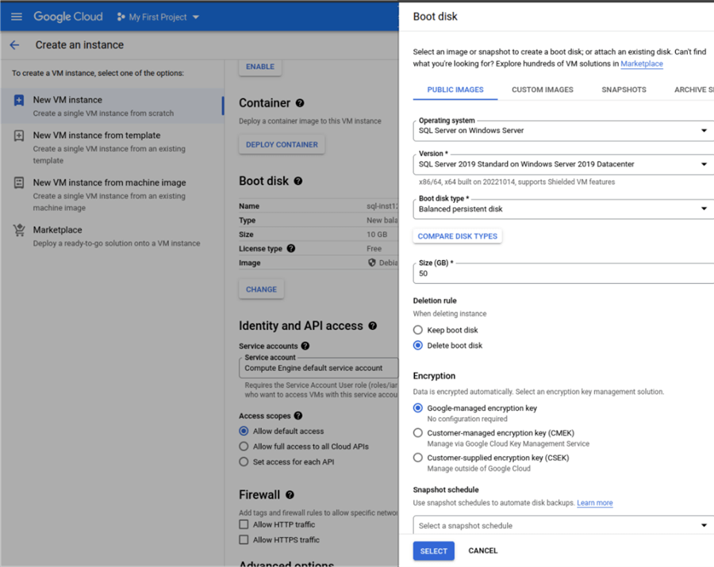Image resolution: width=714 pixels, height=567 pixels.
Task: Click the help icon beside License type
Action: [x=291, y=248]
